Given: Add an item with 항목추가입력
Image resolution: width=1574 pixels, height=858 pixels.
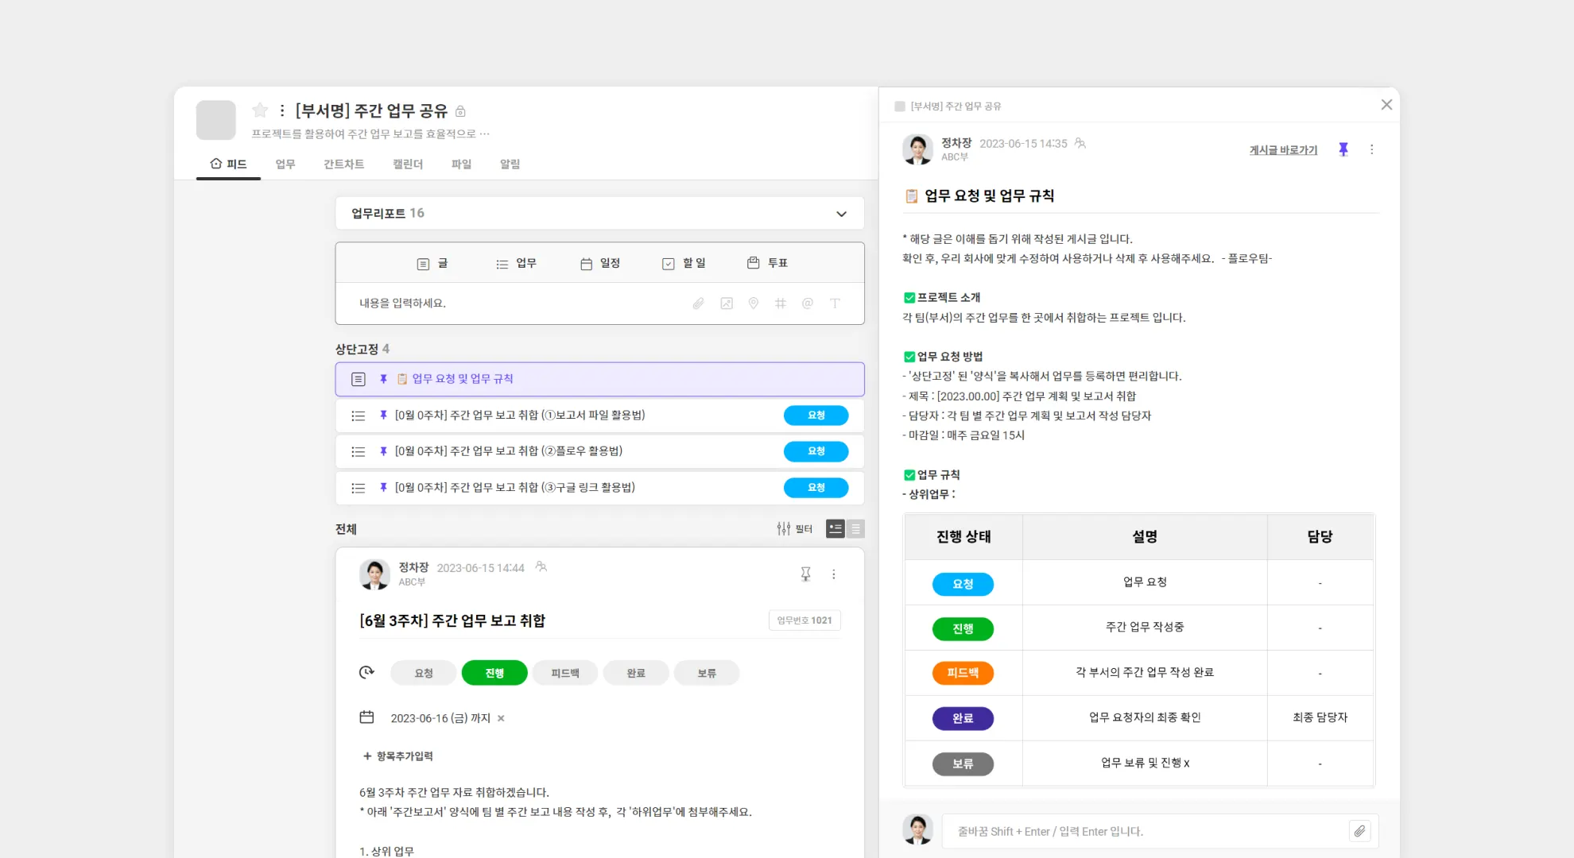Looking at the screenshot, I should 398,756.
